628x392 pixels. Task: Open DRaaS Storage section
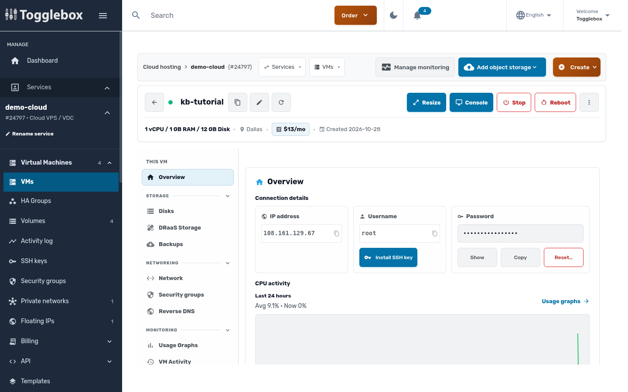[188, 228]
